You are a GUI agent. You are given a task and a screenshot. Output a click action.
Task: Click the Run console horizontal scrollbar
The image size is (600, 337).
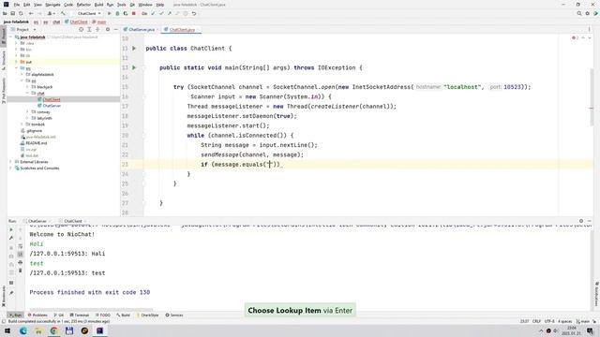tap(91, 310)
